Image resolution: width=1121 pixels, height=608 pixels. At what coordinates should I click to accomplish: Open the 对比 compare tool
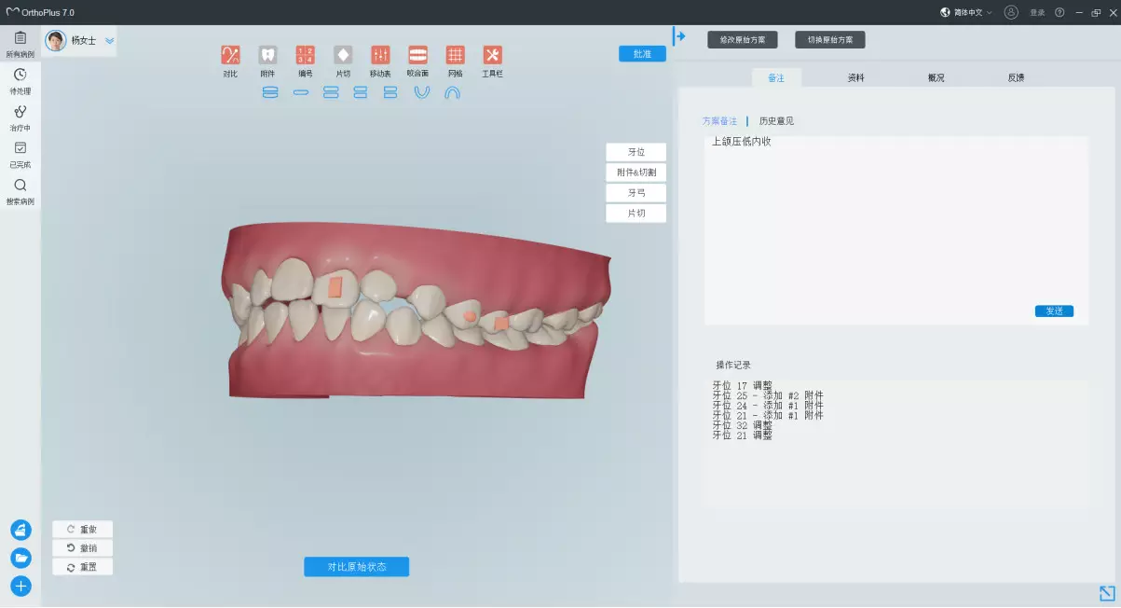point(230,55)
